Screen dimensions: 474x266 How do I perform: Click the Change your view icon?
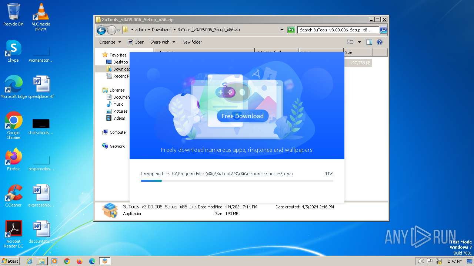(350, 42)
